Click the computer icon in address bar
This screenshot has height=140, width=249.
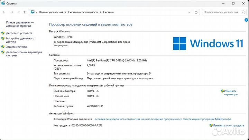click(33, 12)
